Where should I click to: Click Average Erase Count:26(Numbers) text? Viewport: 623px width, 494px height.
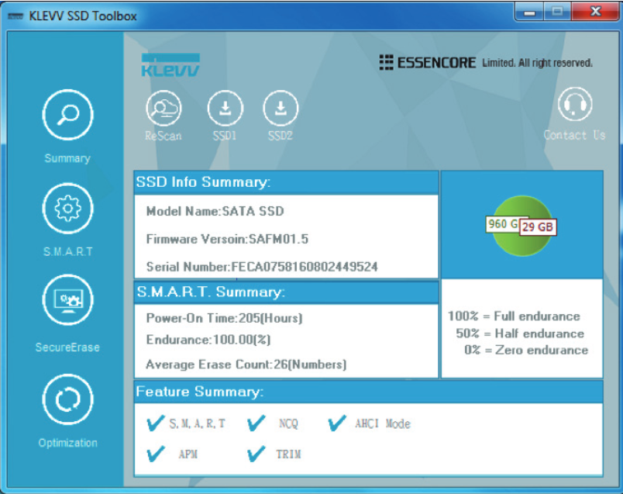pyautogui.click(x=246, y=364)
